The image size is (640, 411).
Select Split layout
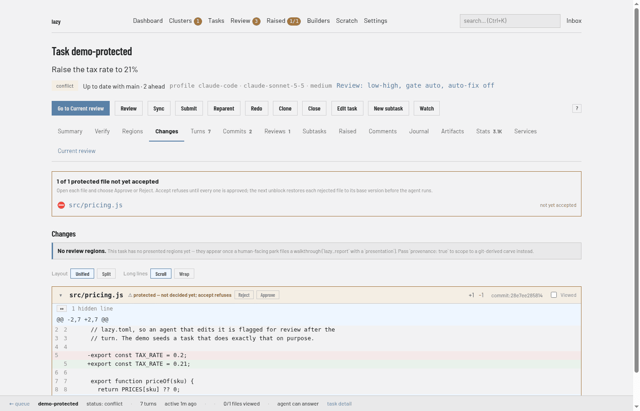(x=107, y=274)
